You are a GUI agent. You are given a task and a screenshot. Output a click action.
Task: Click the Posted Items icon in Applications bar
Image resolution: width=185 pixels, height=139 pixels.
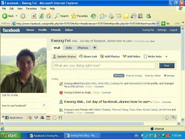[x=60, y=118]
